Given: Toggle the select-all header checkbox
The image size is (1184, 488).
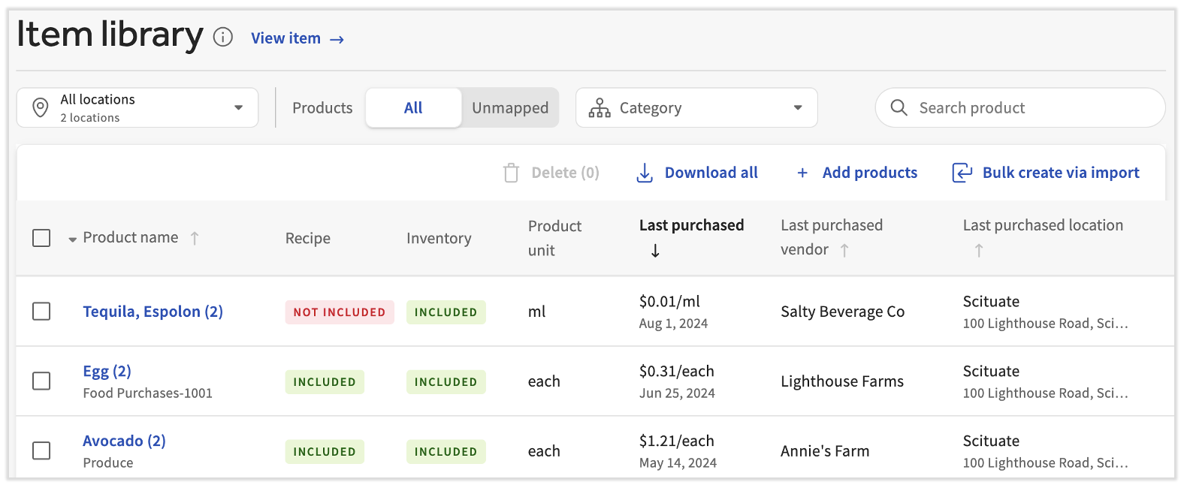Looking at the screenshot, I should coord(41,238).
